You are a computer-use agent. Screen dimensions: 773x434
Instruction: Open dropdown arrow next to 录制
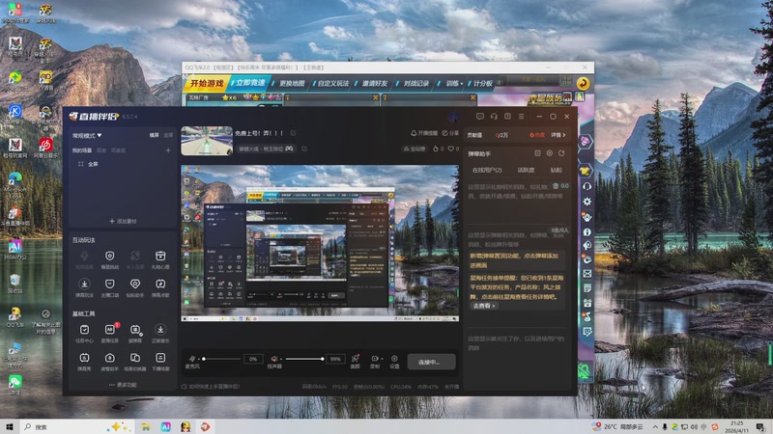(382, 359)
